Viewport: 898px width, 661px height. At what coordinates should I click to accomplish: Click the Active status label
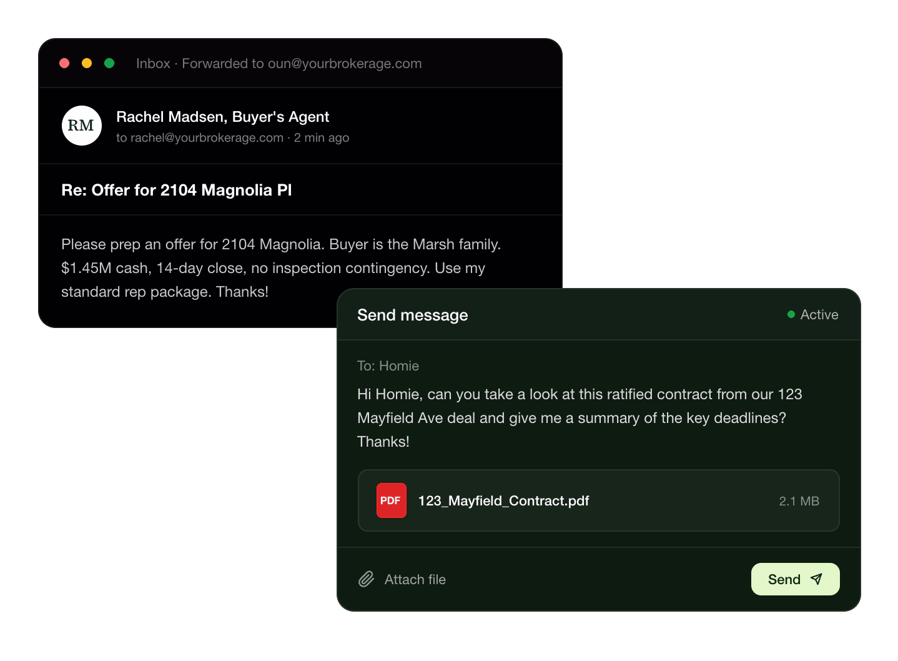(x=819, y=314)
